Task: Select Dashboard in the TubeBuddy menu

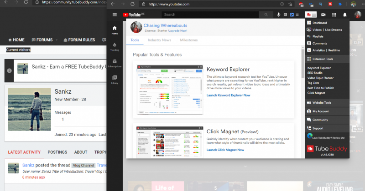Action: pyautogui.click(x=319, y=23)
